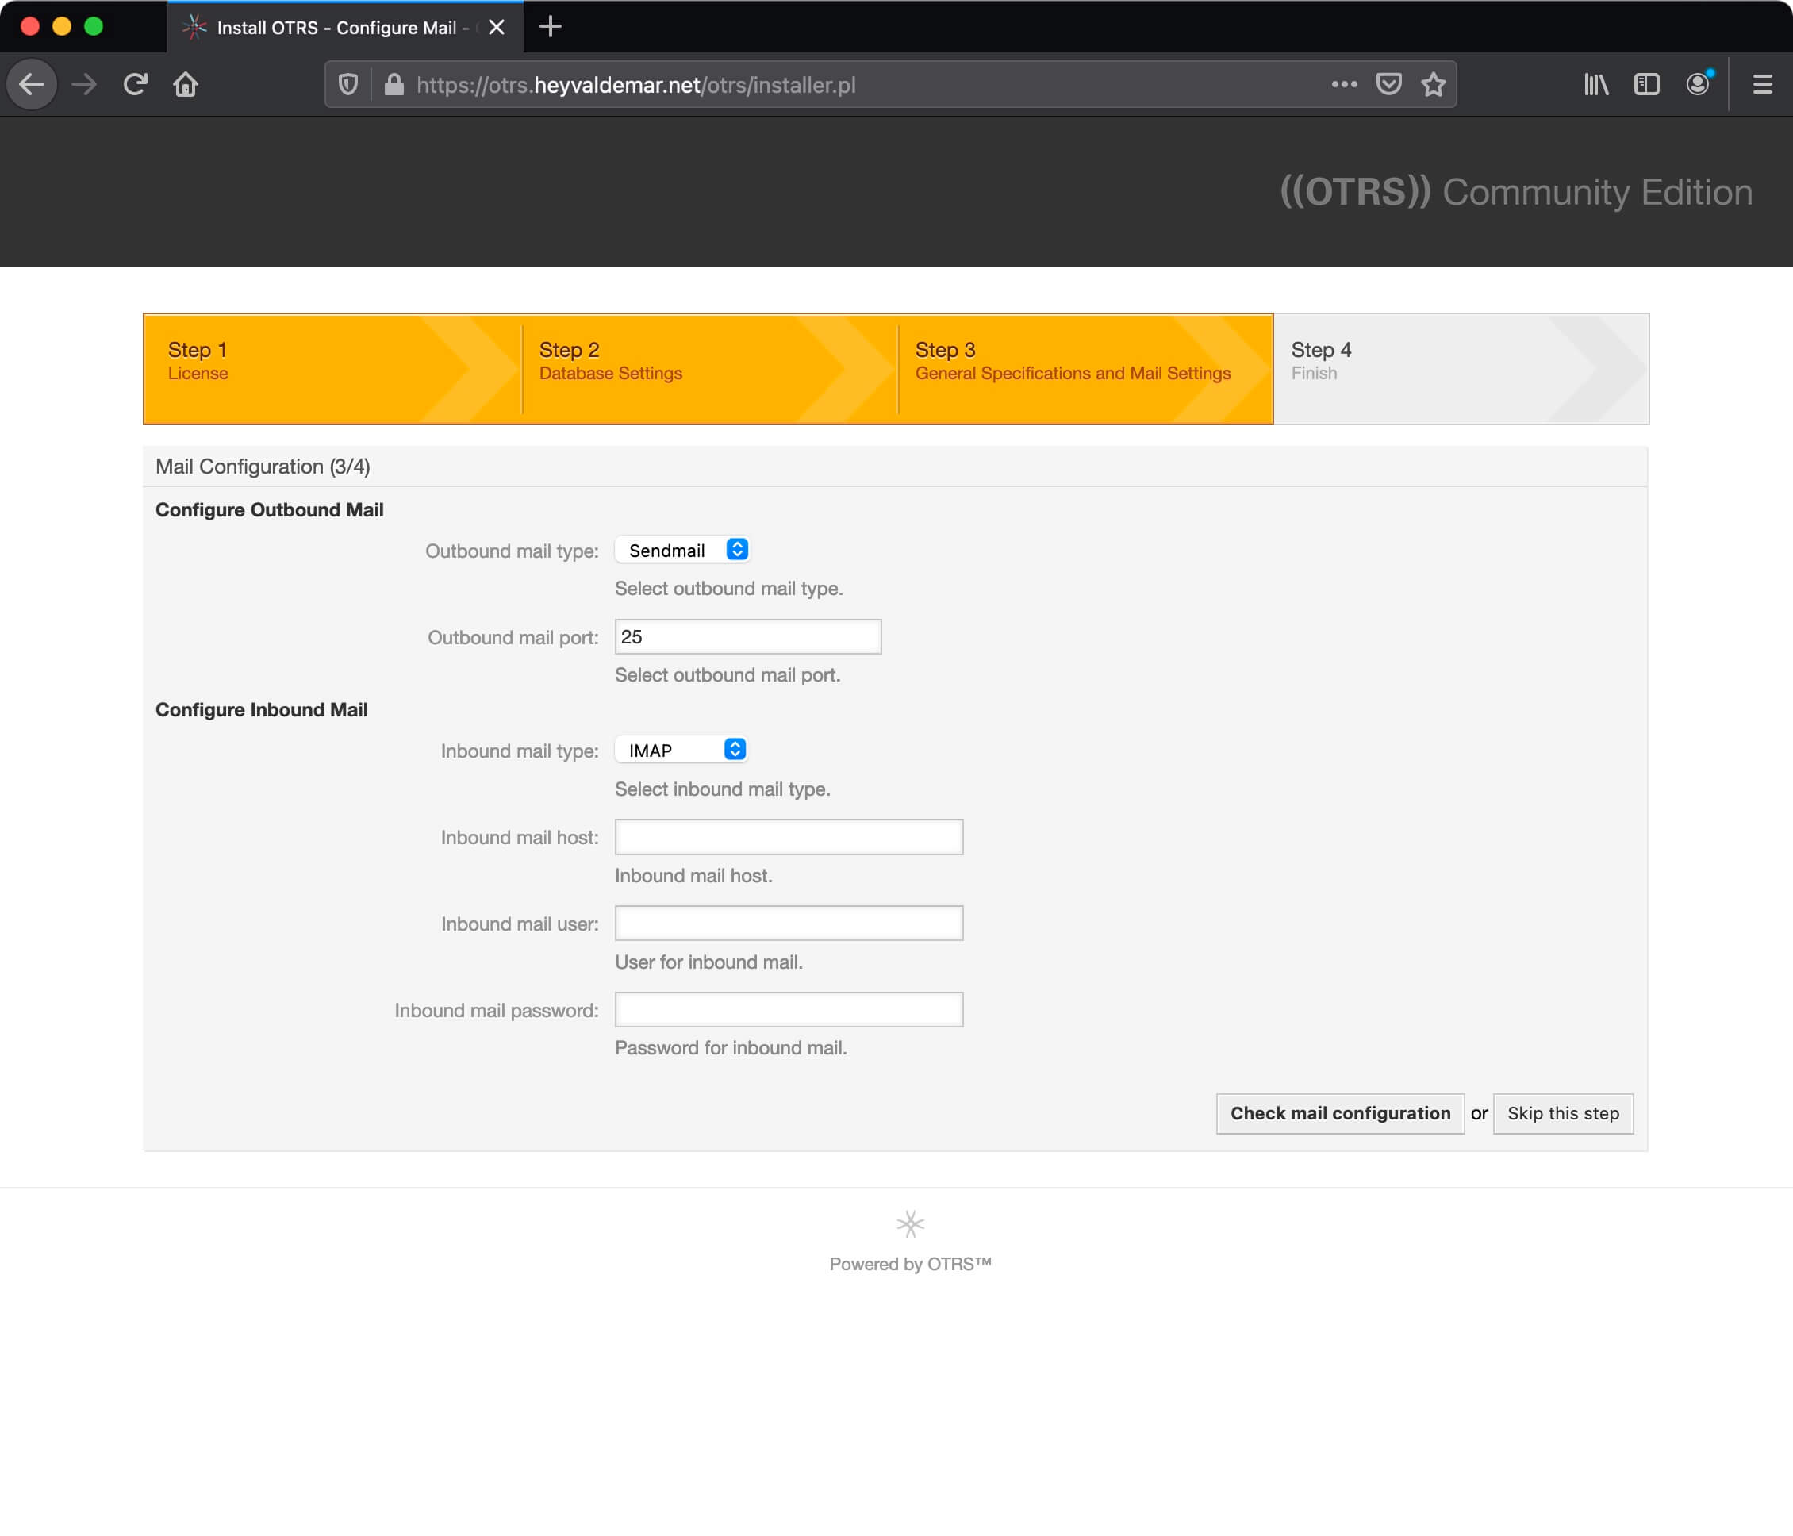Screen dimensions: 1793x1536
Task: Click the Outbound mail port field value 25
Action: (748, 637)
